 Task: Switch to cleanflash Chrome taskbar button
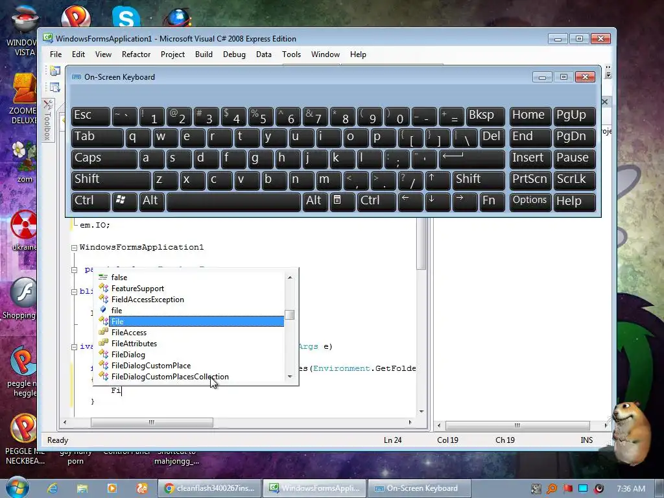209,488
